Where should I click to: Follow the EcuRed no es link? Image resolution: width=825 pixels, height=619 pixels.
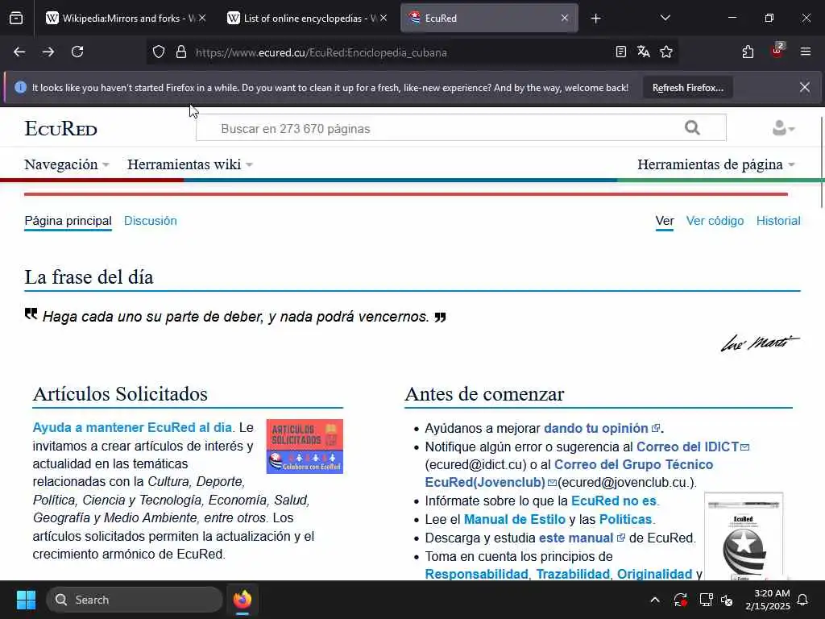point(613,501)
